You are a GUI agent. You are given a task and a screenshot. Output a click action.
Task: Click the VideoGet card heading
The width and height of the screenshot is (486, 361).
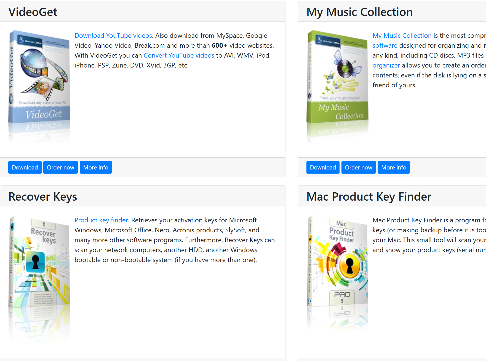tap(33, 12)
